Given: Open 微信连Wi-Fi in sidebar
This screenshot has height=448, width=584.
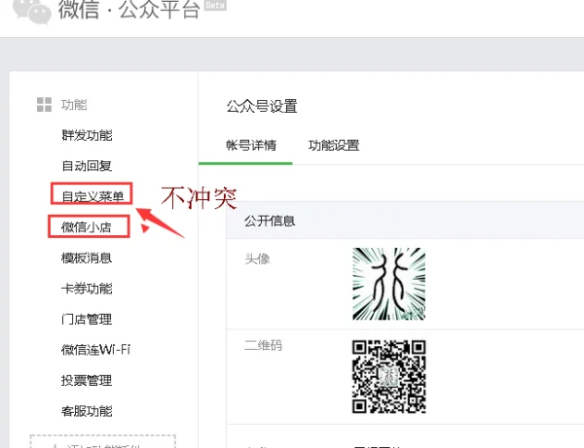Looking at the screenshot, I should [95, 350].
